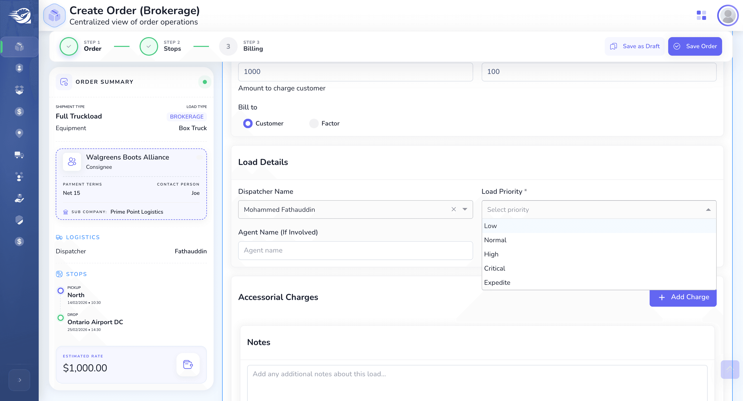Go to Step 3 Billing
The width and height of the screenshot is (743, 401).
[241, 46]
